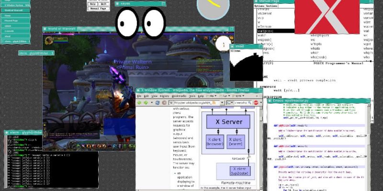
Task: Expand the Me bookmarks folder in Firefox
Action: (x=212, y=96)
